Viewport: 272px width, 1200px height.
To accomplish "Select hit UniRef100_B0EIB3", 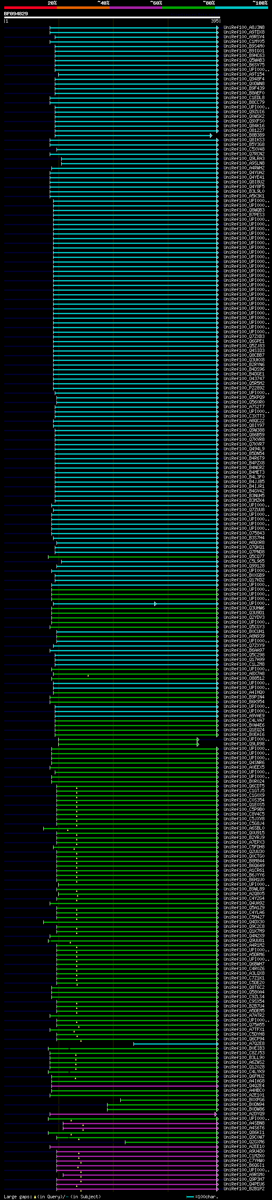I will [244, 1048].
